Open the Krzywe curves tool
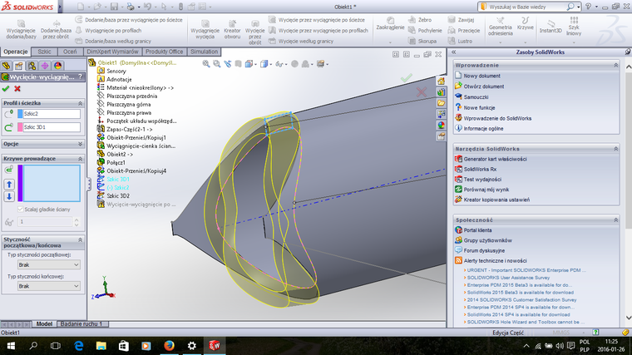 [x=526, y=23]
